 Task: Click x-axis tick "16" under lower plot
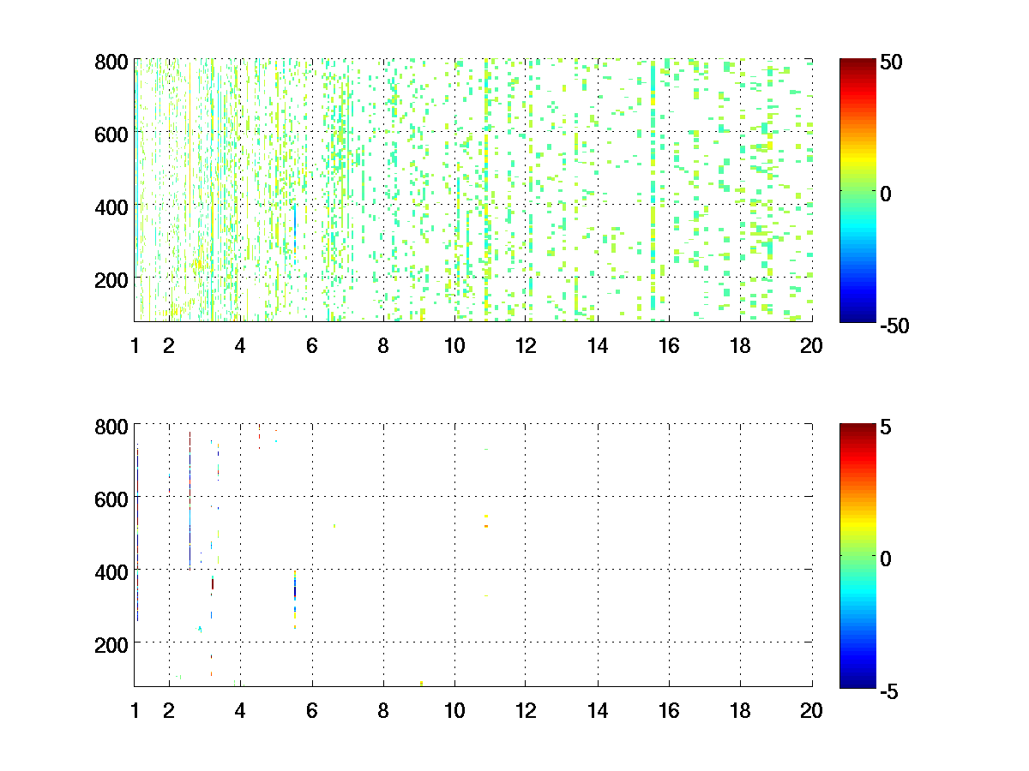[669, 710]
